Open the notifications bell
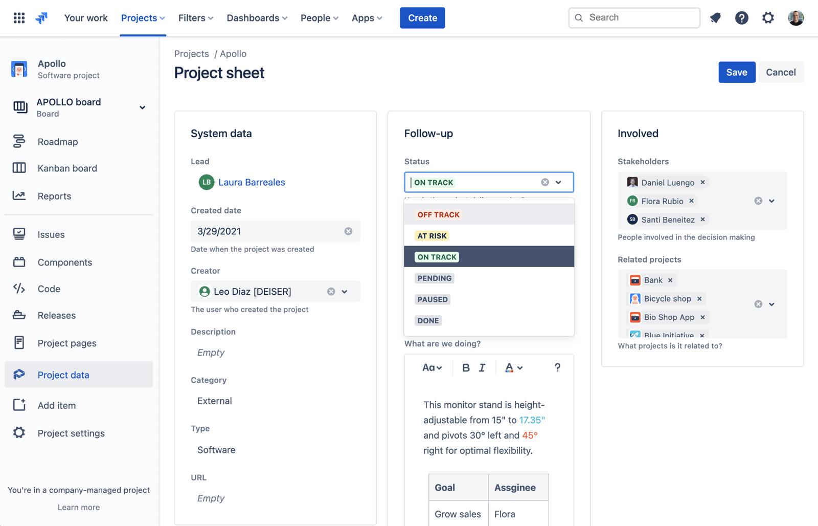The height and width of the screenshot is (526, 818). 715,17
